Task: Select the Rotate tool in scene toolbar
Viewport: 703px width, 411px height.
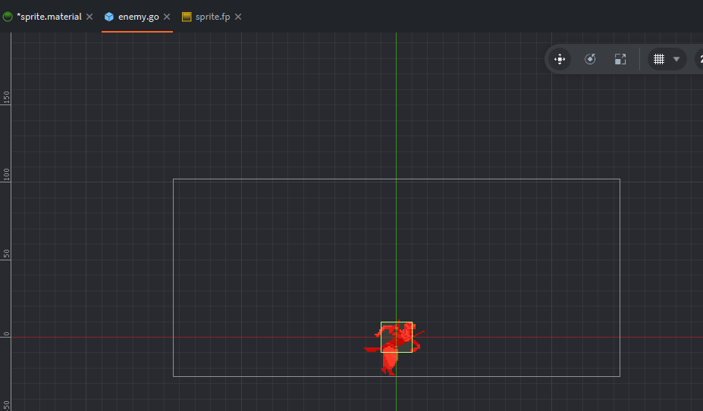Action: (590, 59)
